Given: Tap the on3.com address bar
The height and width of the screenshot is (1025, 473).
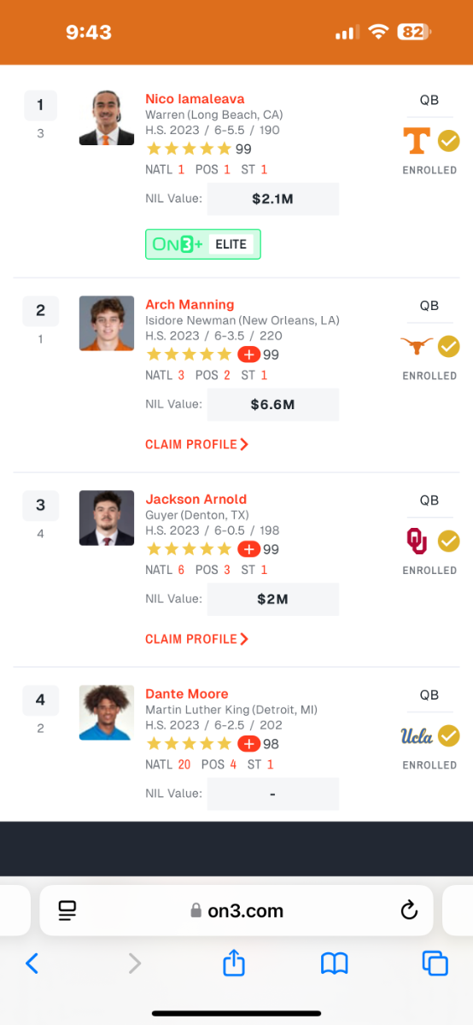Looking at the screenshot, I should tap(236, 911).
